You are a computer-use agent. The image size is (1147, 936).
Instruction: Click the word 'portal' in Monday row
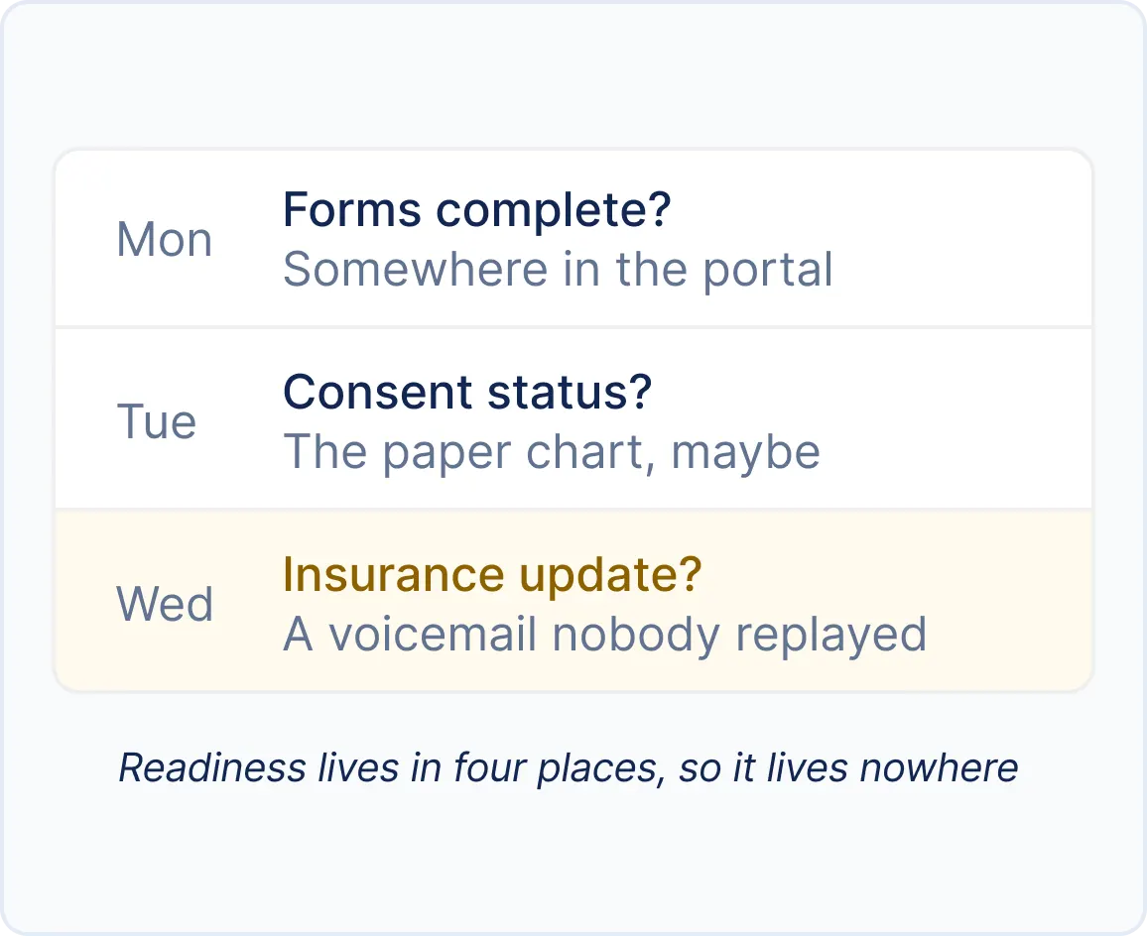(768, 272)
